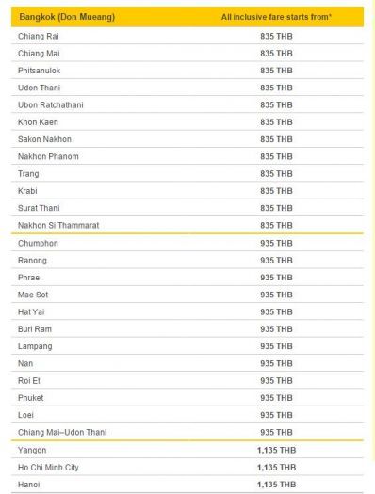Screen dimensions: 375x494
Task: Click the Hat Yai destination row
Action: point(187,311)
